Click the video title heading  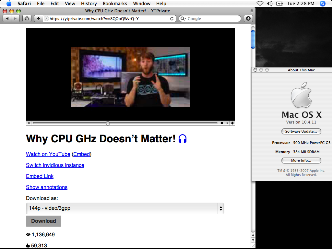101,139
